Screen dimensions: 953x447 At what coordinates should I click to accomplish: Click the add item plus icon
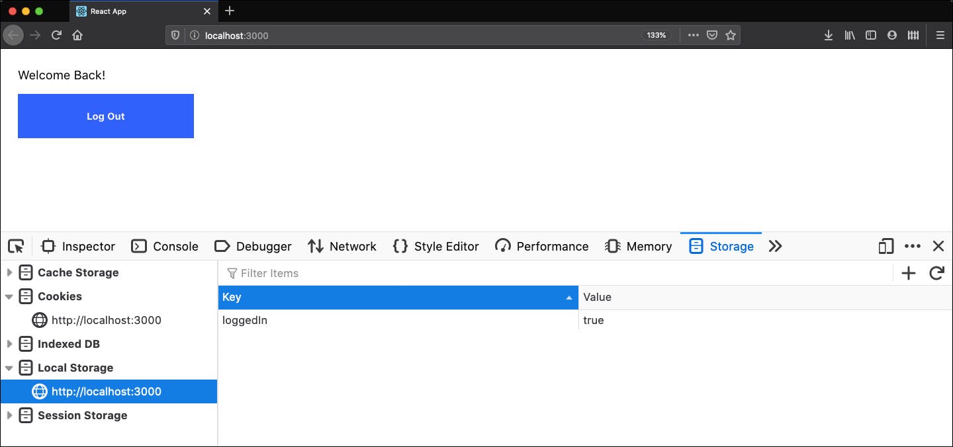point(909,273)
